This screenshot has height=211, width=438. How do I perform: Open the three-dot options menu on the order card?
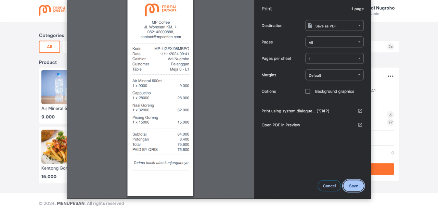point(390,76)
